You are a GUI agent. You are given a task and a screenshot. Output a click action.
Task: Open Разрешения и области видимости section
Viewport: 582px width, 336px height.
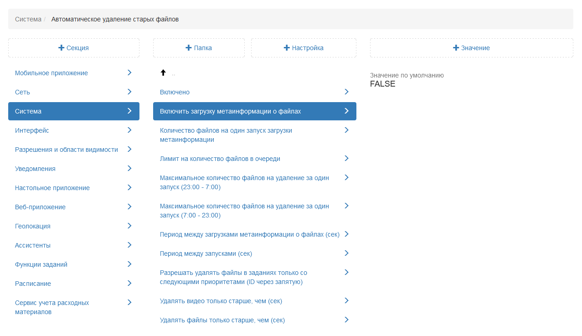67,150
